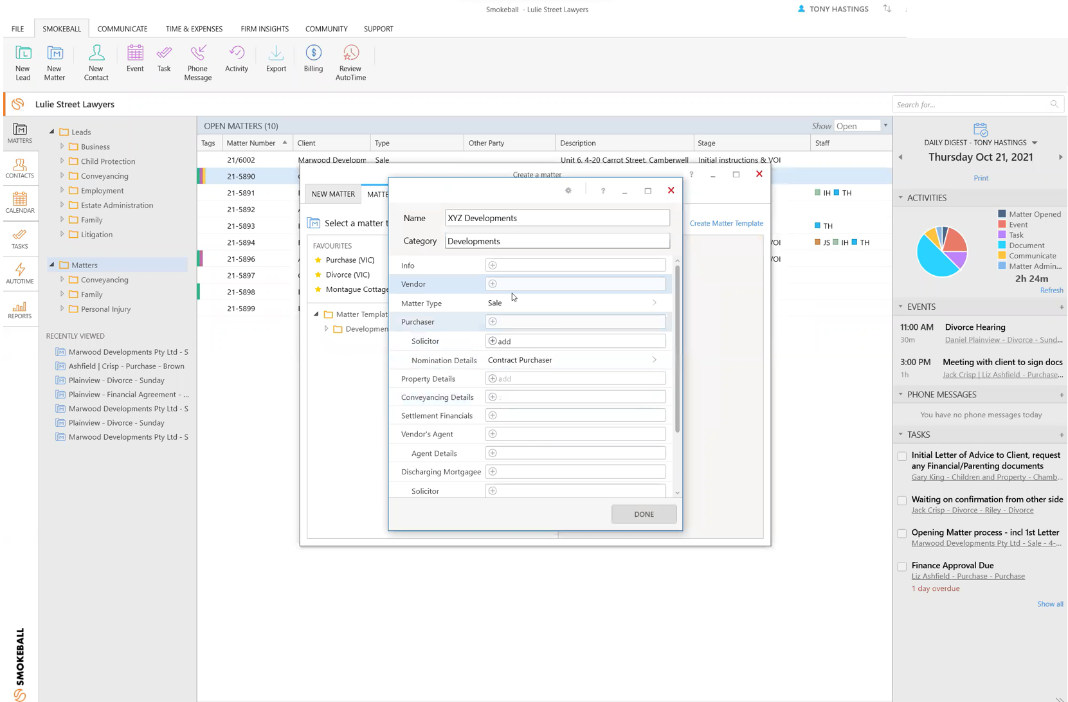This screenshot has width=1068, height=702.
Task: Record a Phone Message
Action: click(x=197, y=63)
